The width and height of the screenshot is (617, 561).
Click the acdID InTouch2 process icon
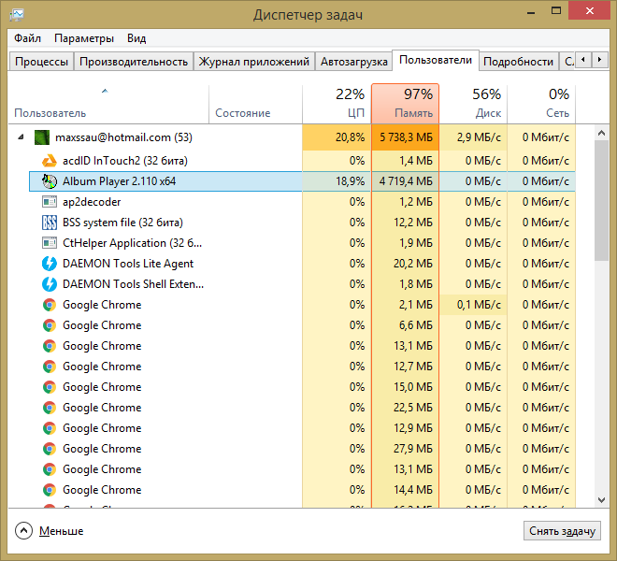point(50,161)
